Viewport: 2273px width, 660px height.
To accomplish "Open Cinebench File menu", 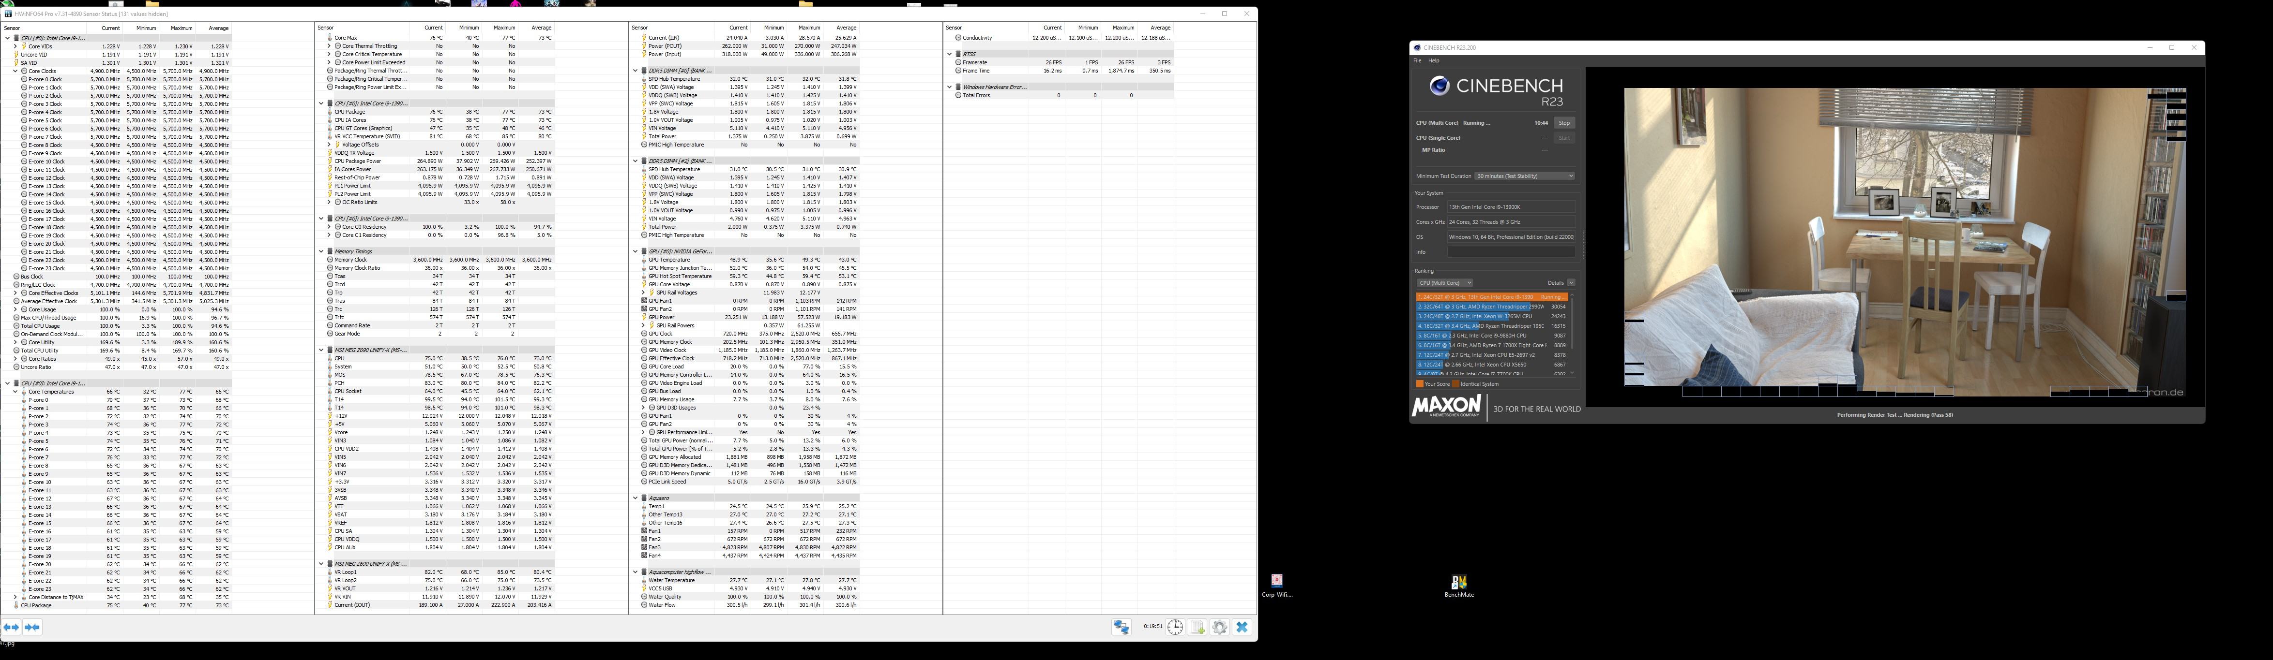I will pos(1417,61).
